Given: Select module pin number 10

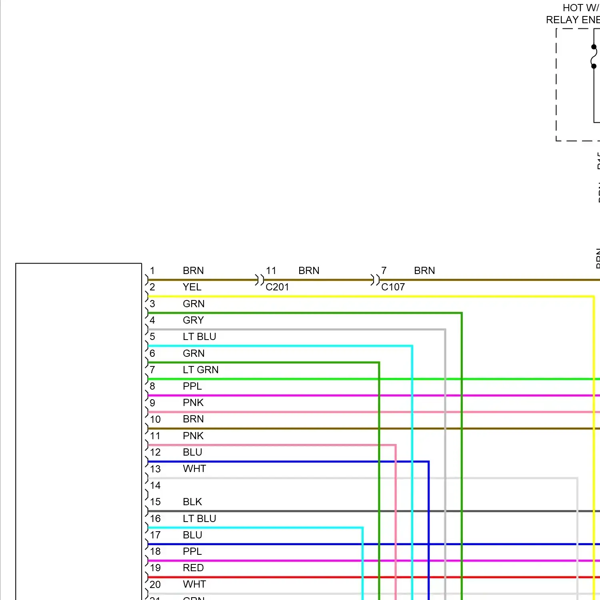Looking at the screenshot, I should pos(155,420).
